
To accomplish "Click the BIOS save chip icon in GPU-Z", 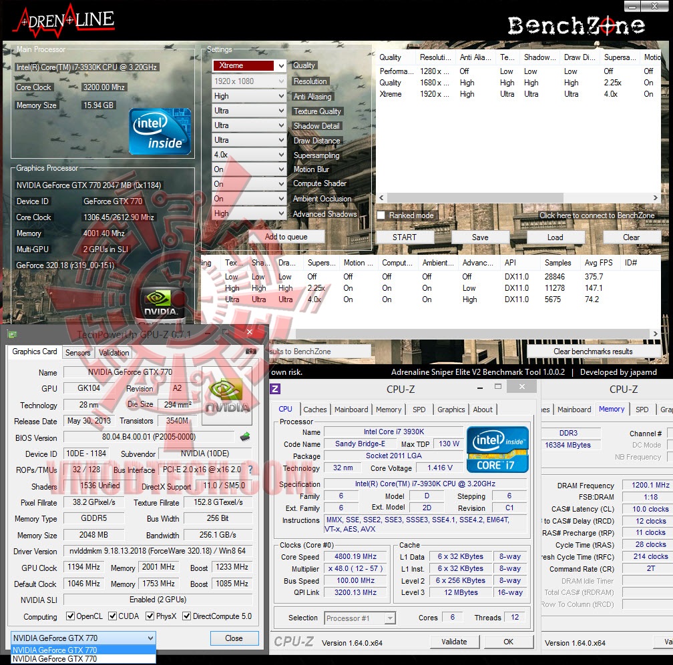I will (x=245, y=437).
